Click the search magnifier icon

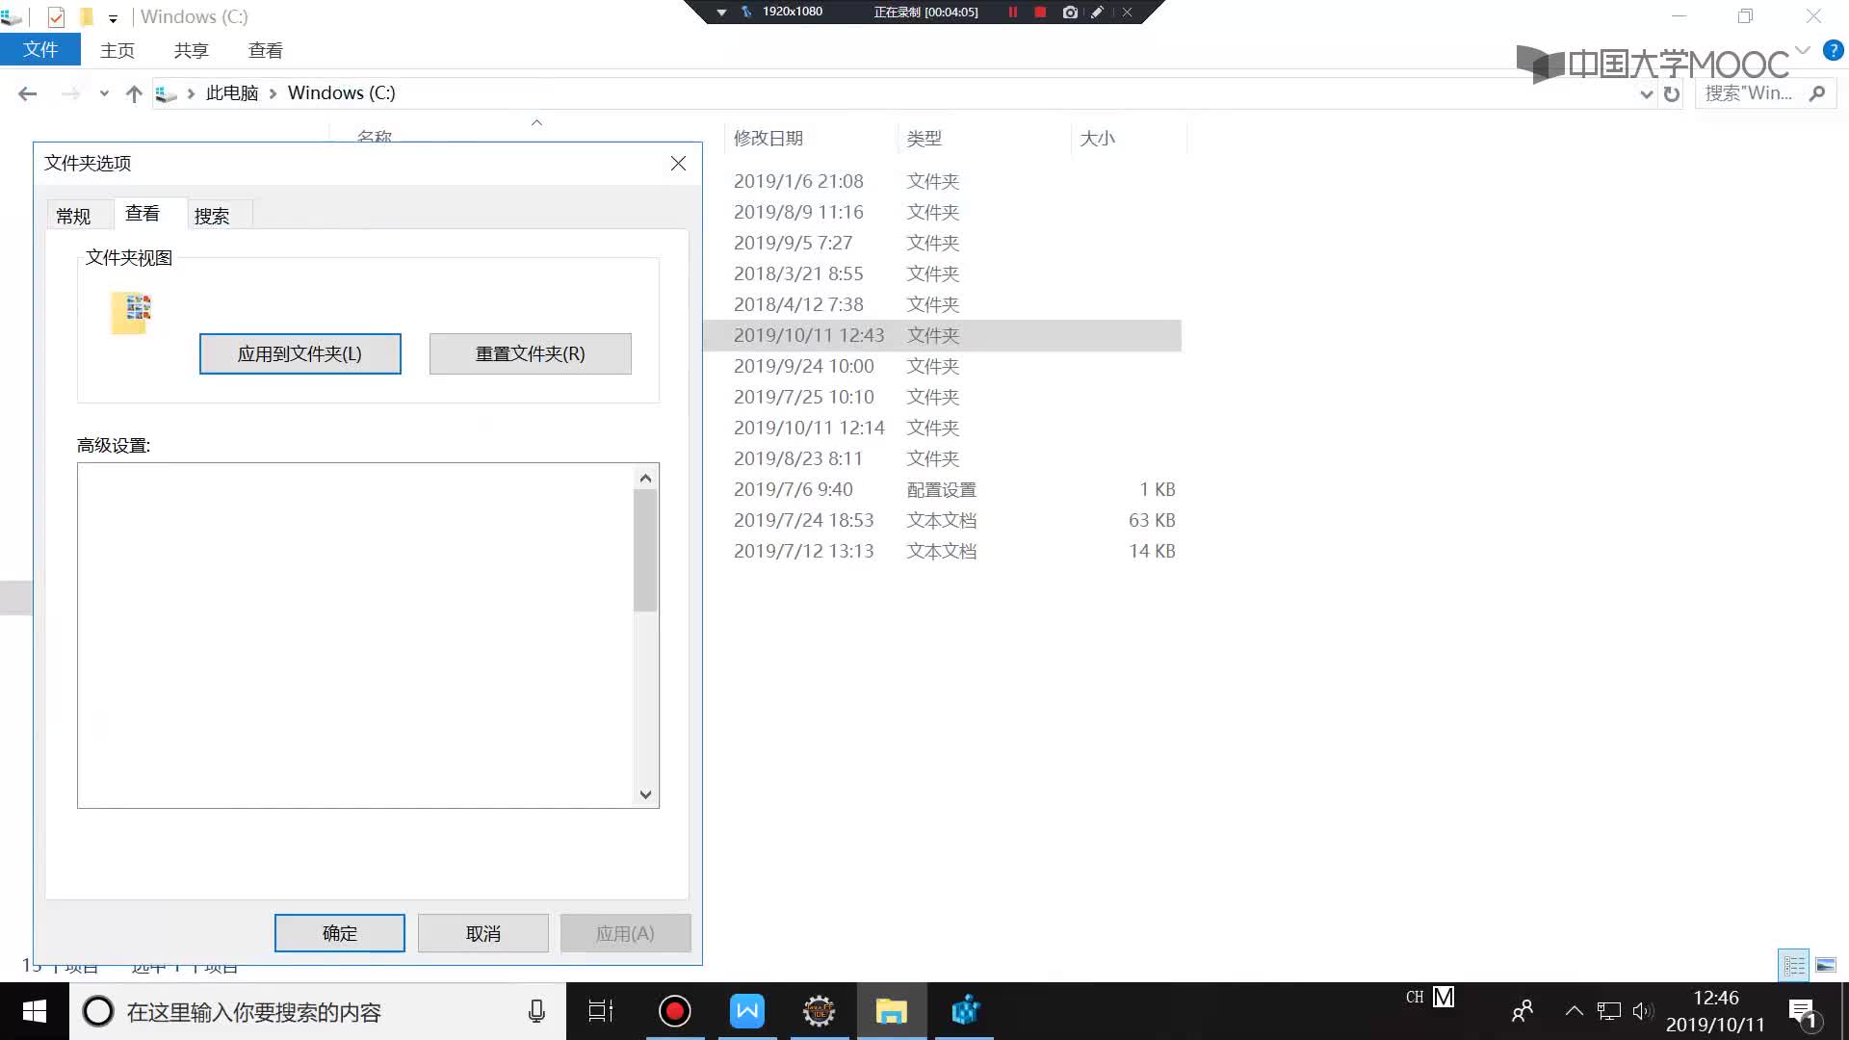point(1817,93)
